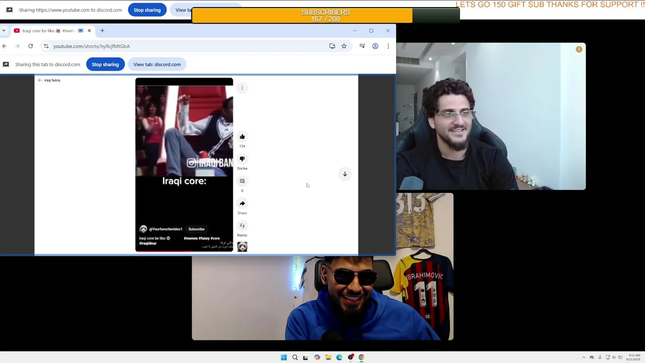Like the YouTube Short with thumbs-up
Viewport: 645px width, 363px height.
[242, 137]
